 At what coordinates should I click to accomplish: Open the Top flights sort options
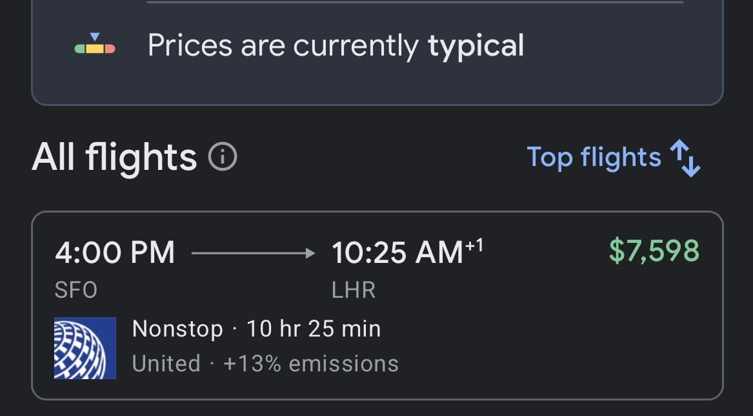click(613, 158)
